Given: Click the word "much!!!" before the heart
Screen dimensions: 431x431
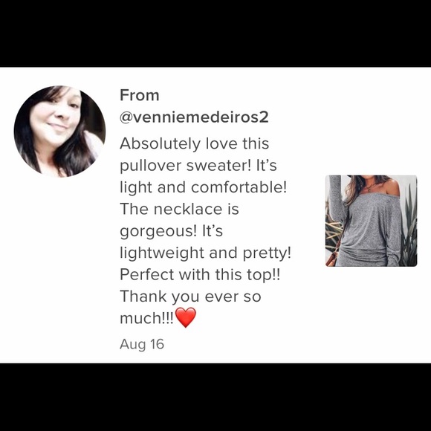Looking at the screenshot, I should tap(147, 318).
